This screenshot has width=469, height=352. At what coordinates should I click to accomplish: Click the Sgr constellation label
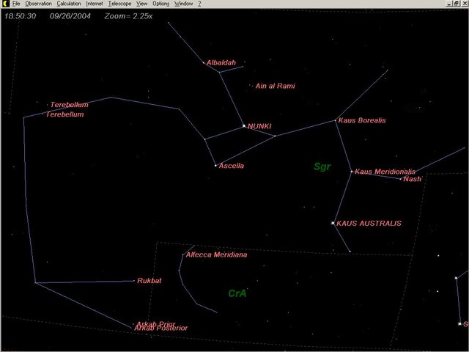pos(322,166)
